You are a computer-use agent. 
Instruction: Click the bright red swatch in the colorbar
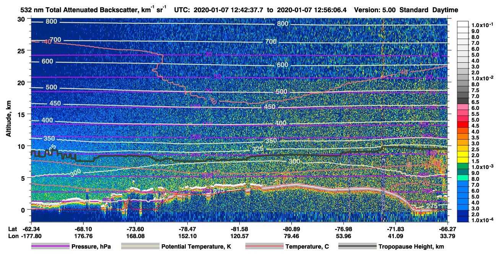click(463, 124)
